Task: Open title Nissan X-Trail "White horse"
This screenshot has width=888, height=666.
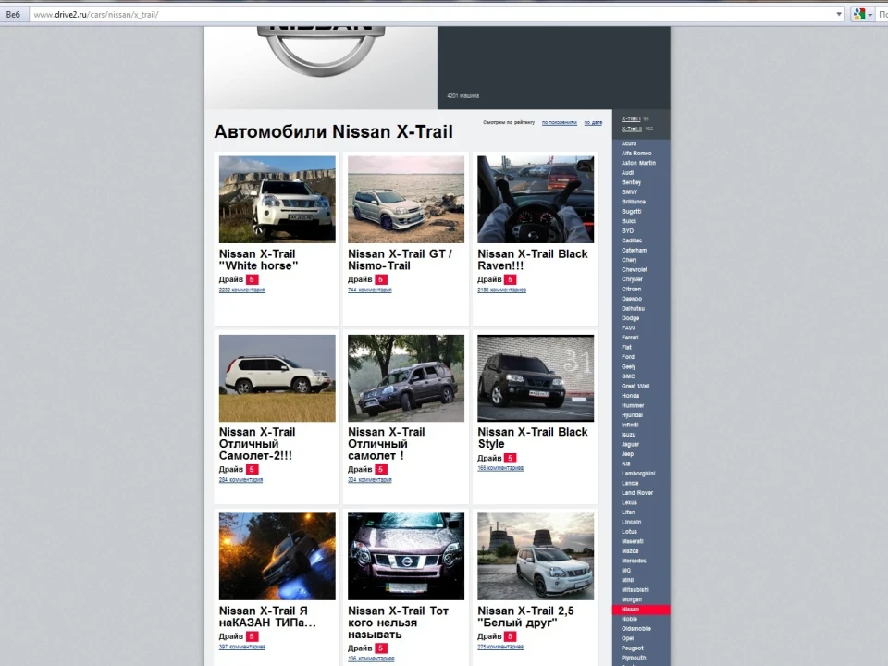Action: [x=258, y=260]
